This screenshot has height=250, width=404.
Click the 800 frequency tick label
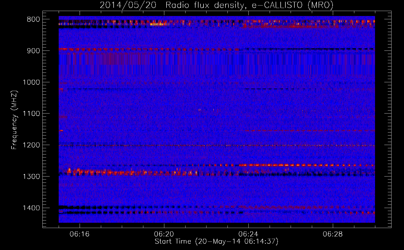[x=33, y=19]
